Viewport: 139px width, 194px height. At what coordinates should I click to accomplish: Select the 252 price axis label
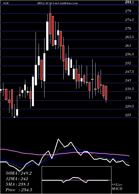pos(128,63)
